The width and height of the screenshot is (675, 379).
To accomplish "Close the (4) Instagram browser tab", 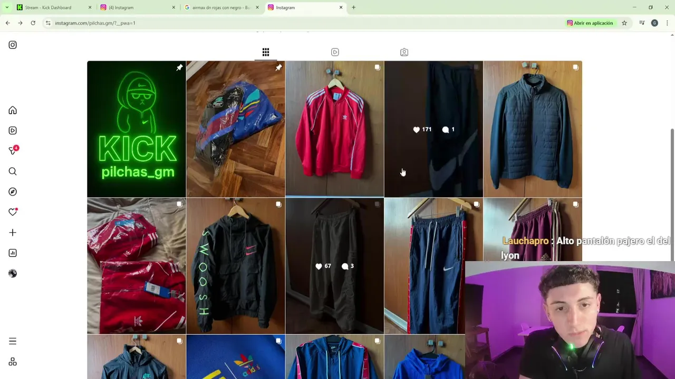I will point(173,7).
